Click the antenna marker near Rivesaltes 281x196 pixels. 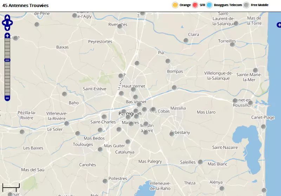click(120, 26)
